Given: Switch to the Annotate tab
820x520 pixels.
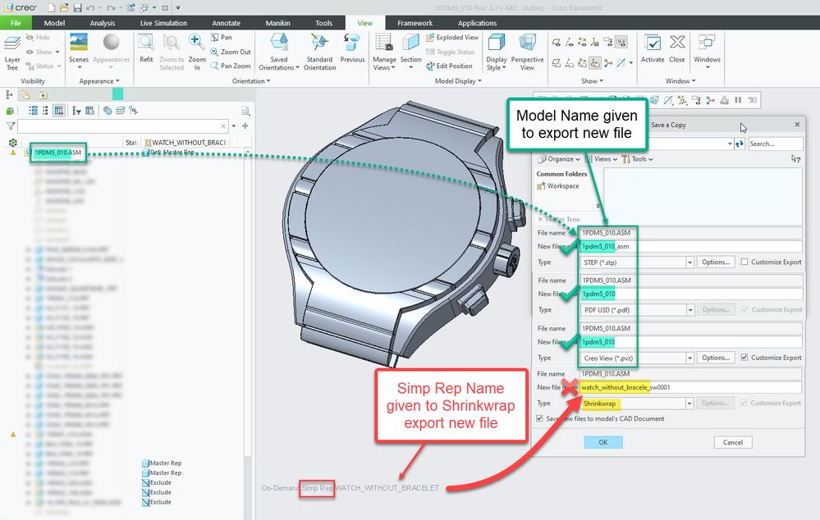Looking at the screenshot, I should pyautogui.click(x=226, y=23).
